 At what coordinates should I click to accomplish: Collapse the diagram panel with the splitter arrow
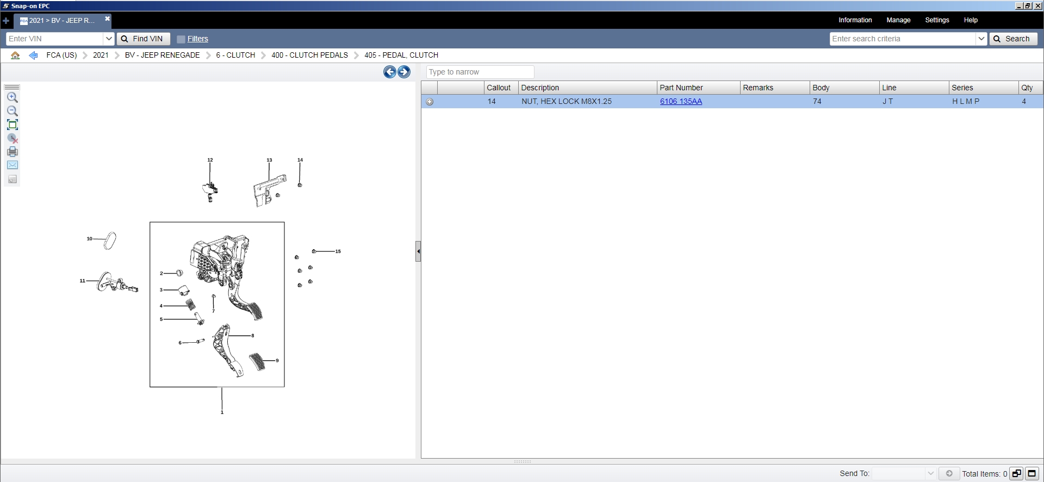[x=418, y=251]
